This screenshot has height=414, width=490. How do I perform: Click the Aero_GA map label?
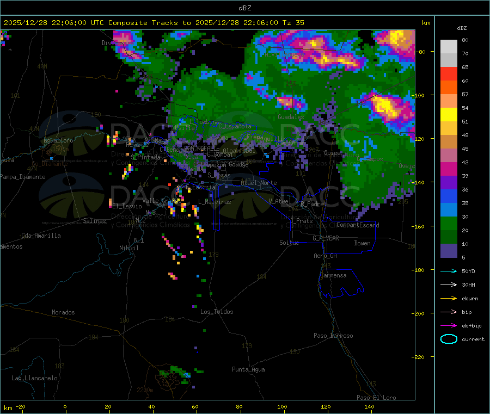pos(325,256)
